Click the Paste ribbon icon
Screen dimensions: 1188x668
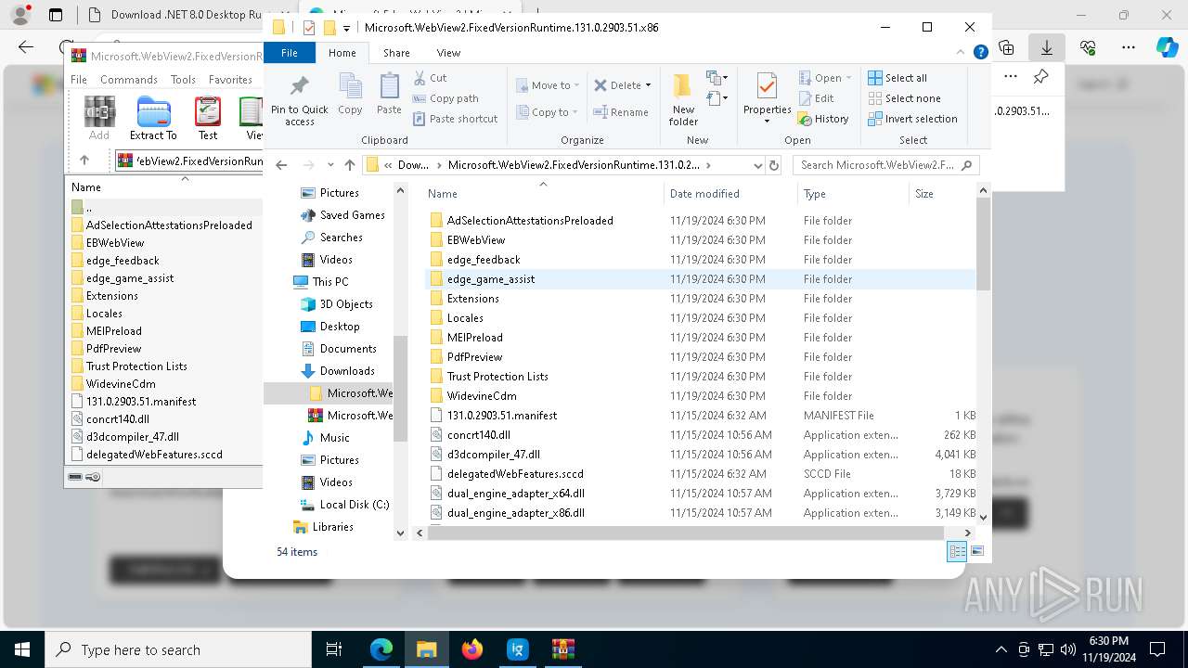point(389,94)
